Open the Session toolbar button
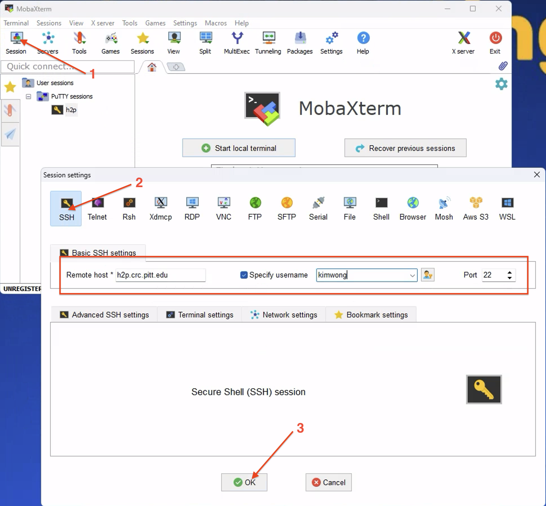Image resolution: width=546 pixels, height=506 pixels. coord(16,43)
